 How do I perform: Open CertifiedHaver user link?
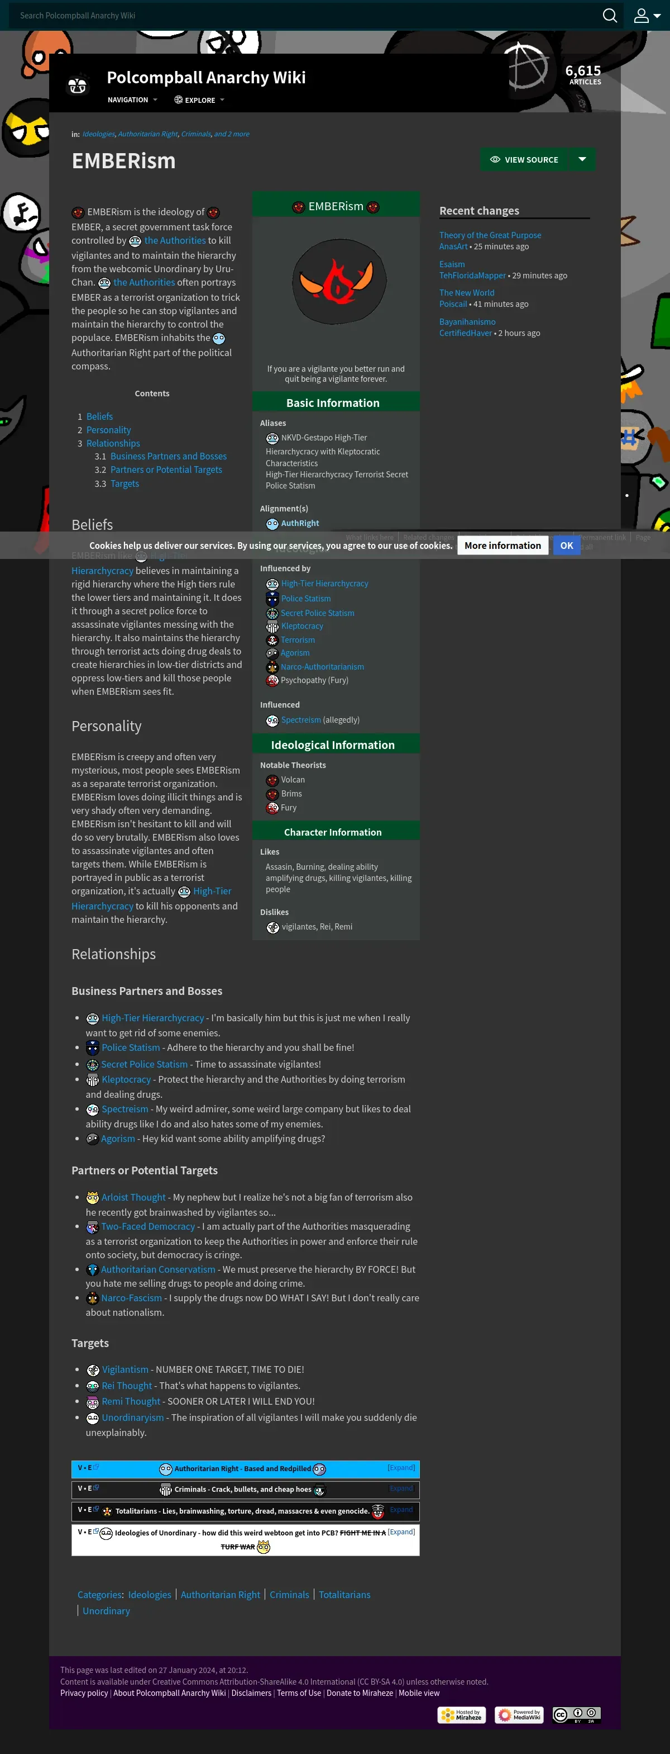click(x=465, y=333)
